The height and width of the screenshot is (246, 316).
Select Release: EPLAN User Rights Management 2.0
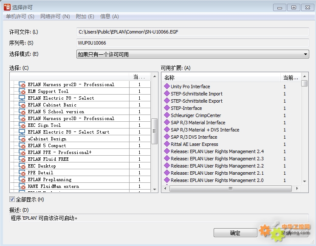click(x=217, y=180)
